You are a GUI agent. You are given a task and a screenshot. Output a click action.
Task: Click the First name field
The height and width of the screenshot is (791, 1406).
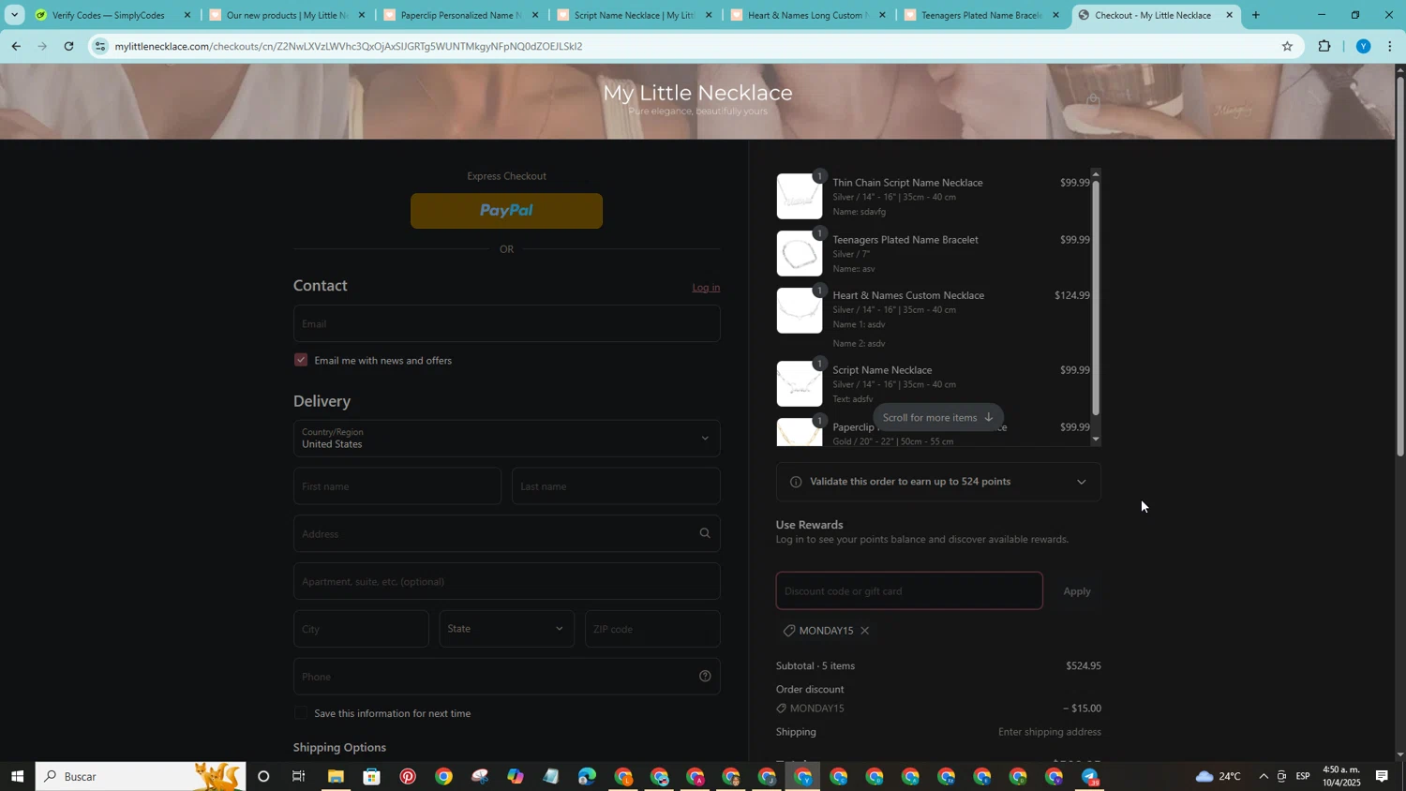[x=397, y=486]
